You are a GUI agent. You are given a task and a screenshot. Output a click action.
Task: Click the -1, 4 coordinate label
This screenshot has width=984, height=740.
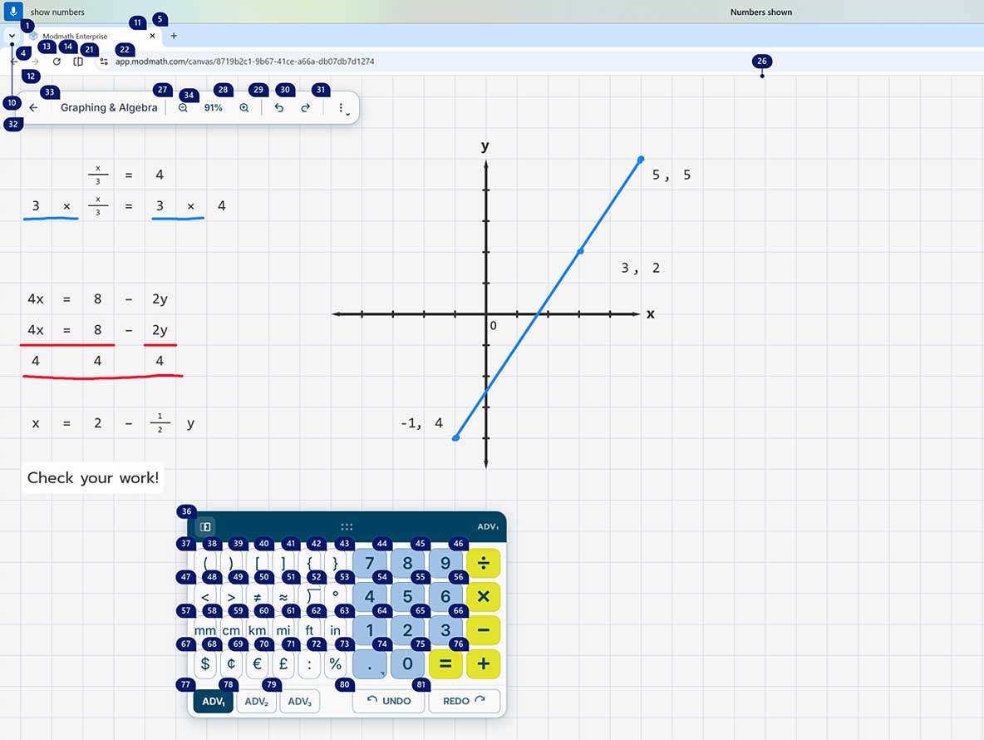421,423
